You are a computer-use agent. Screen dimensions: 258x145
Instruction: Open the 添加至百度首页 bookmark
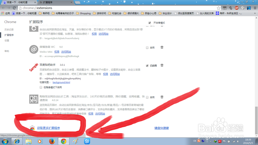(x=184, y=13)
